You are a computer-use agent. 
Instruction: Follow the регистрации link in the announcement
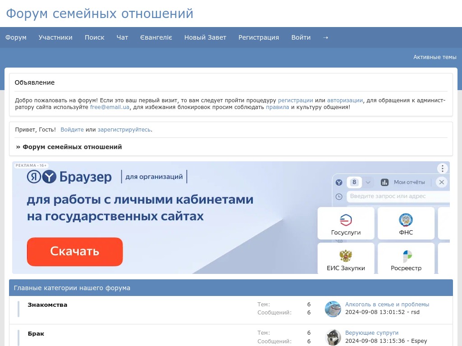[x=295, y=100]
